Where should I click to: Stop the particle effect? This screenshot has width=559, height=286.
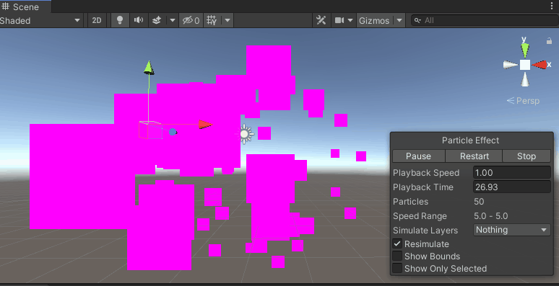[526, 156]
